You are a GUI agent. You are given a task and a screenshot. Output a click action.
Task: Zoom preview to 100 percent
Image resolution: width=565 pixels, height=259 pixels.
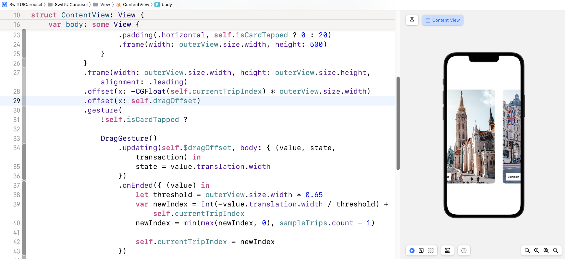click(x=537, y=250)
